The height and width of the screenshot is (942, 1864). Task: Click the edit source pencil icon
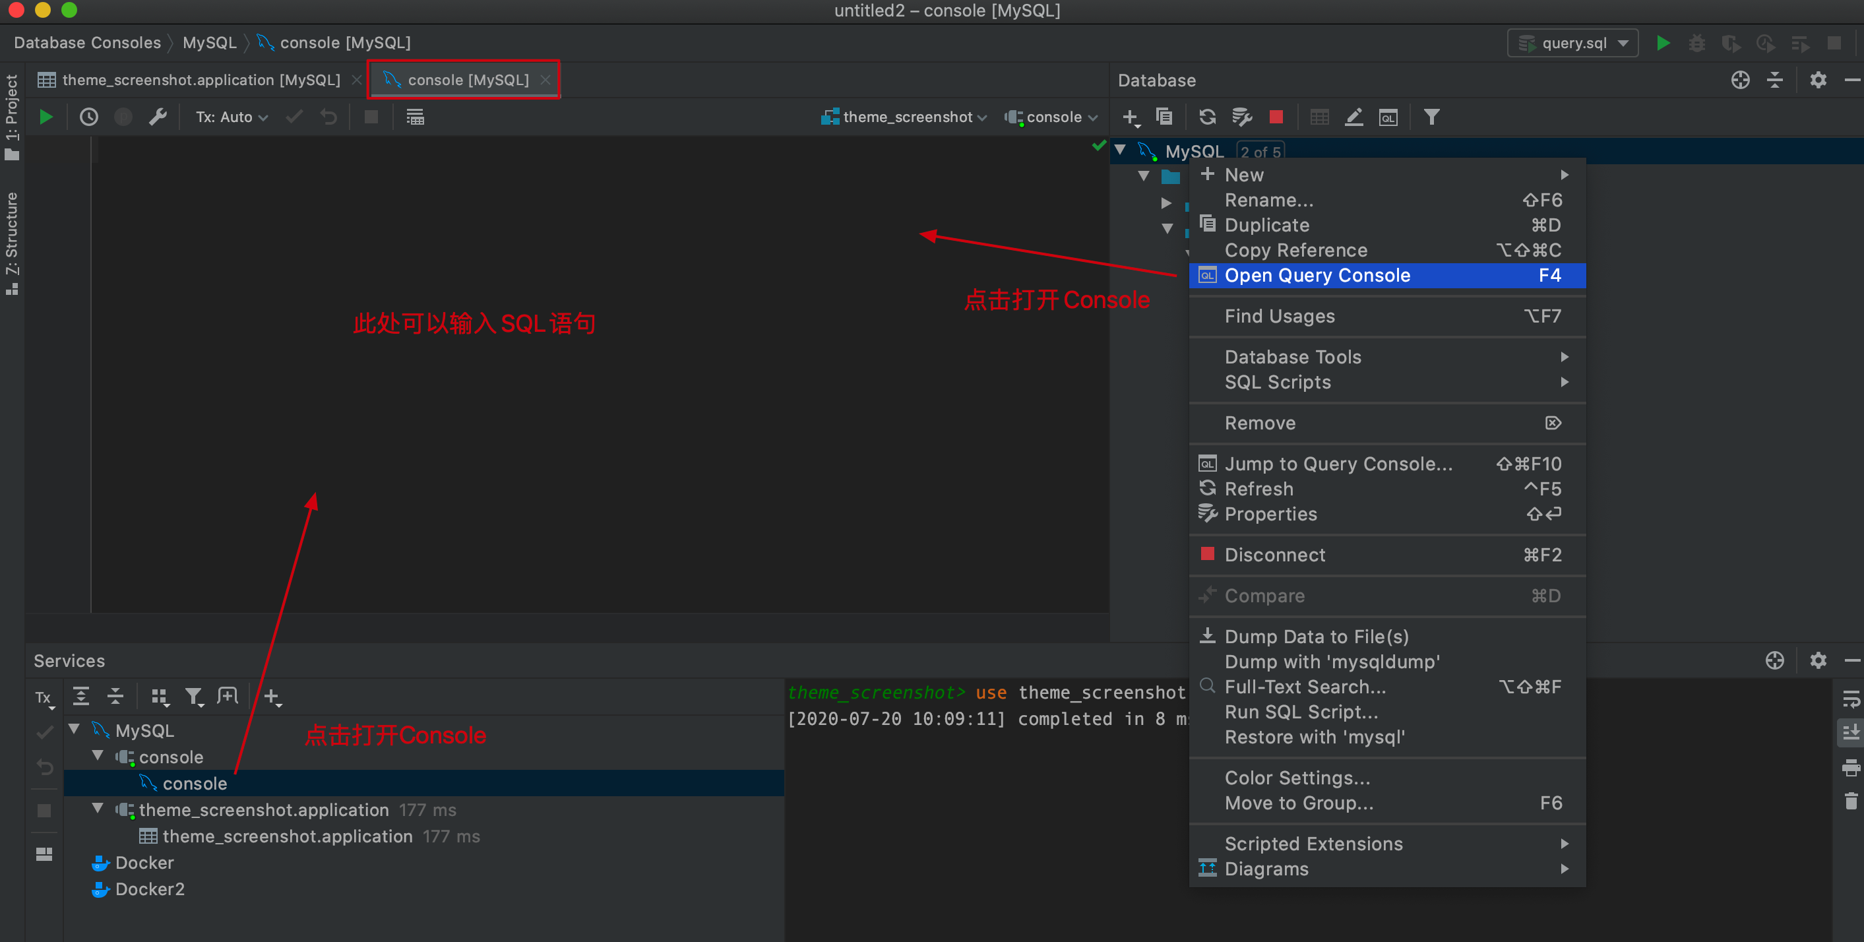pos(1353,117)
